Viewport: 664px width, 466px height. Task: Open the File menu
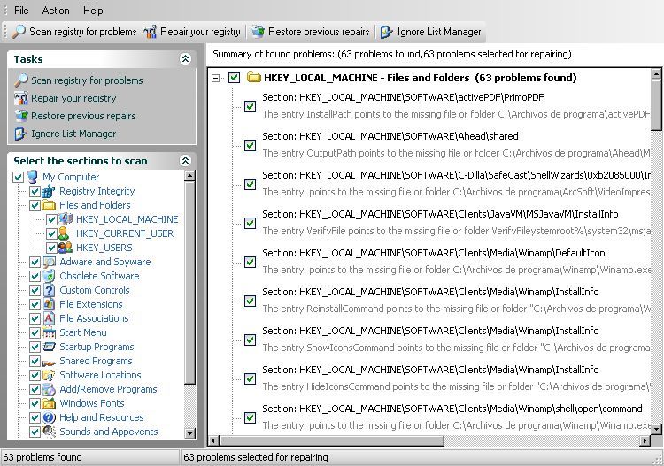[21, 11]
